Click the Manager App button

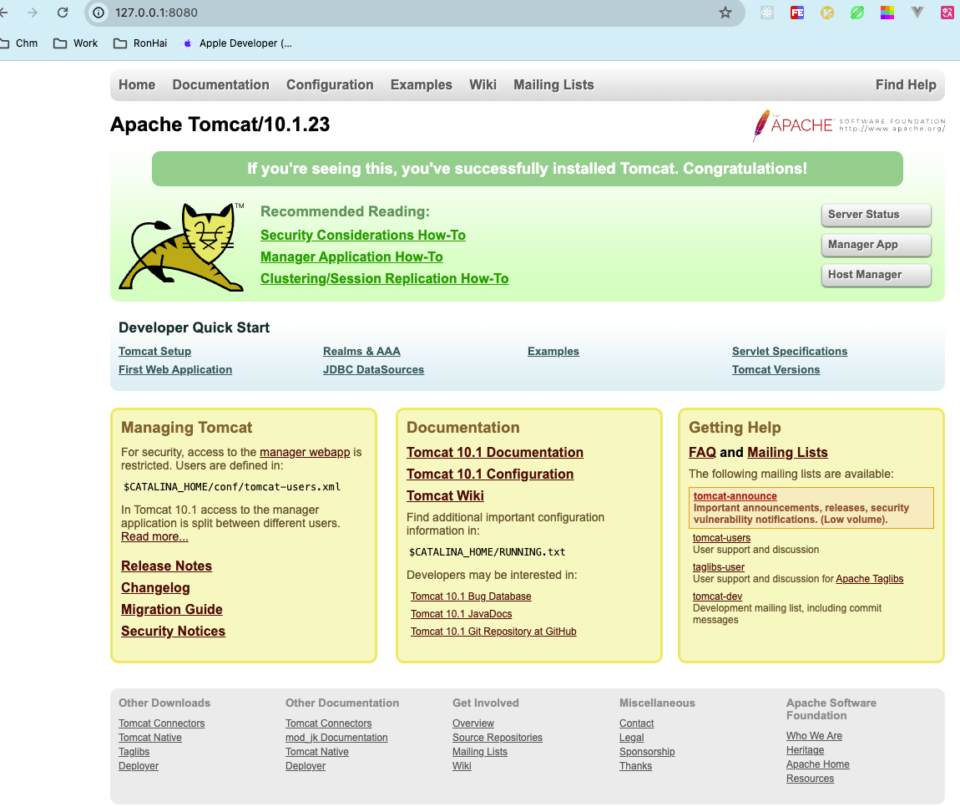click(877, 245)
